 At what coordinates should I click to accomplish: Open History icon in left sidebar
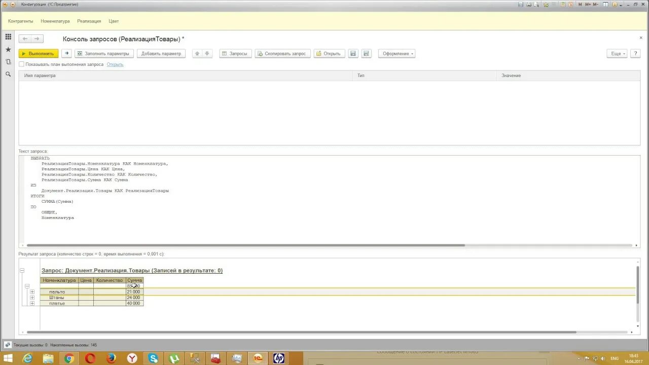tap(8, 61)
